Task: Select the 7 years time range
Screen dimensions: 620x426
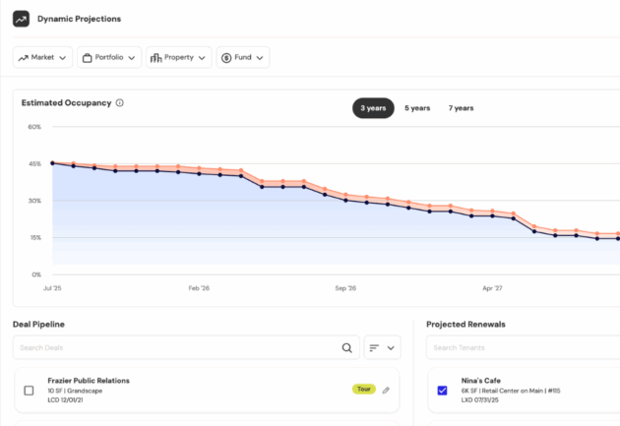Action: pyautogui.click(x=460, y=108)
